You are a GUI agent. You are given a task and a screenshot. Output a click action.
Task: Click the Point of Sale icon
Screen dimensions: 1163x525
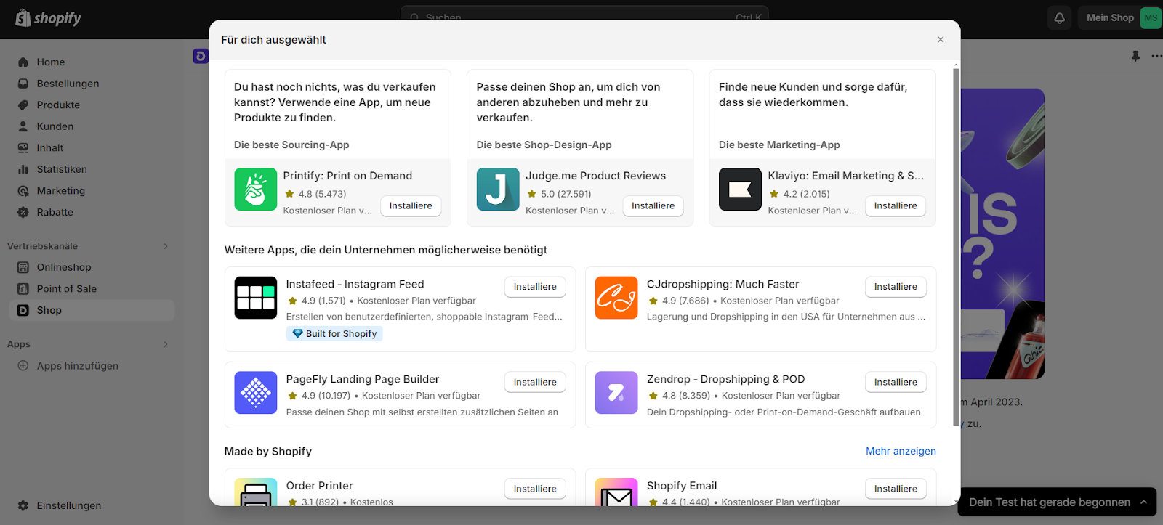pos(23,289)
